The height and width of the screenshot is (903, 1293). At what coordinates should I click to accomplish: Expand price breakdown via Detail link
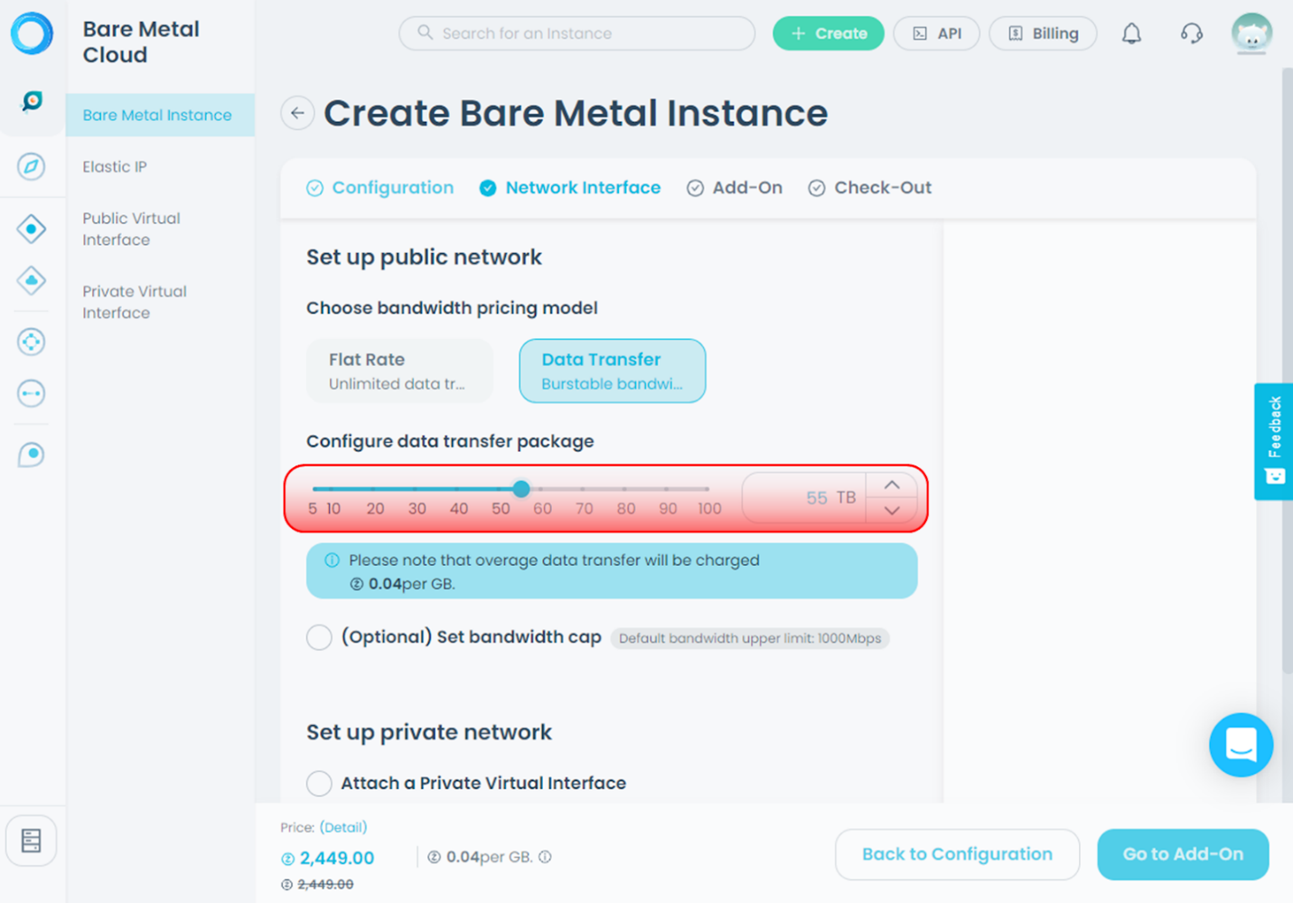click(343, 827)
